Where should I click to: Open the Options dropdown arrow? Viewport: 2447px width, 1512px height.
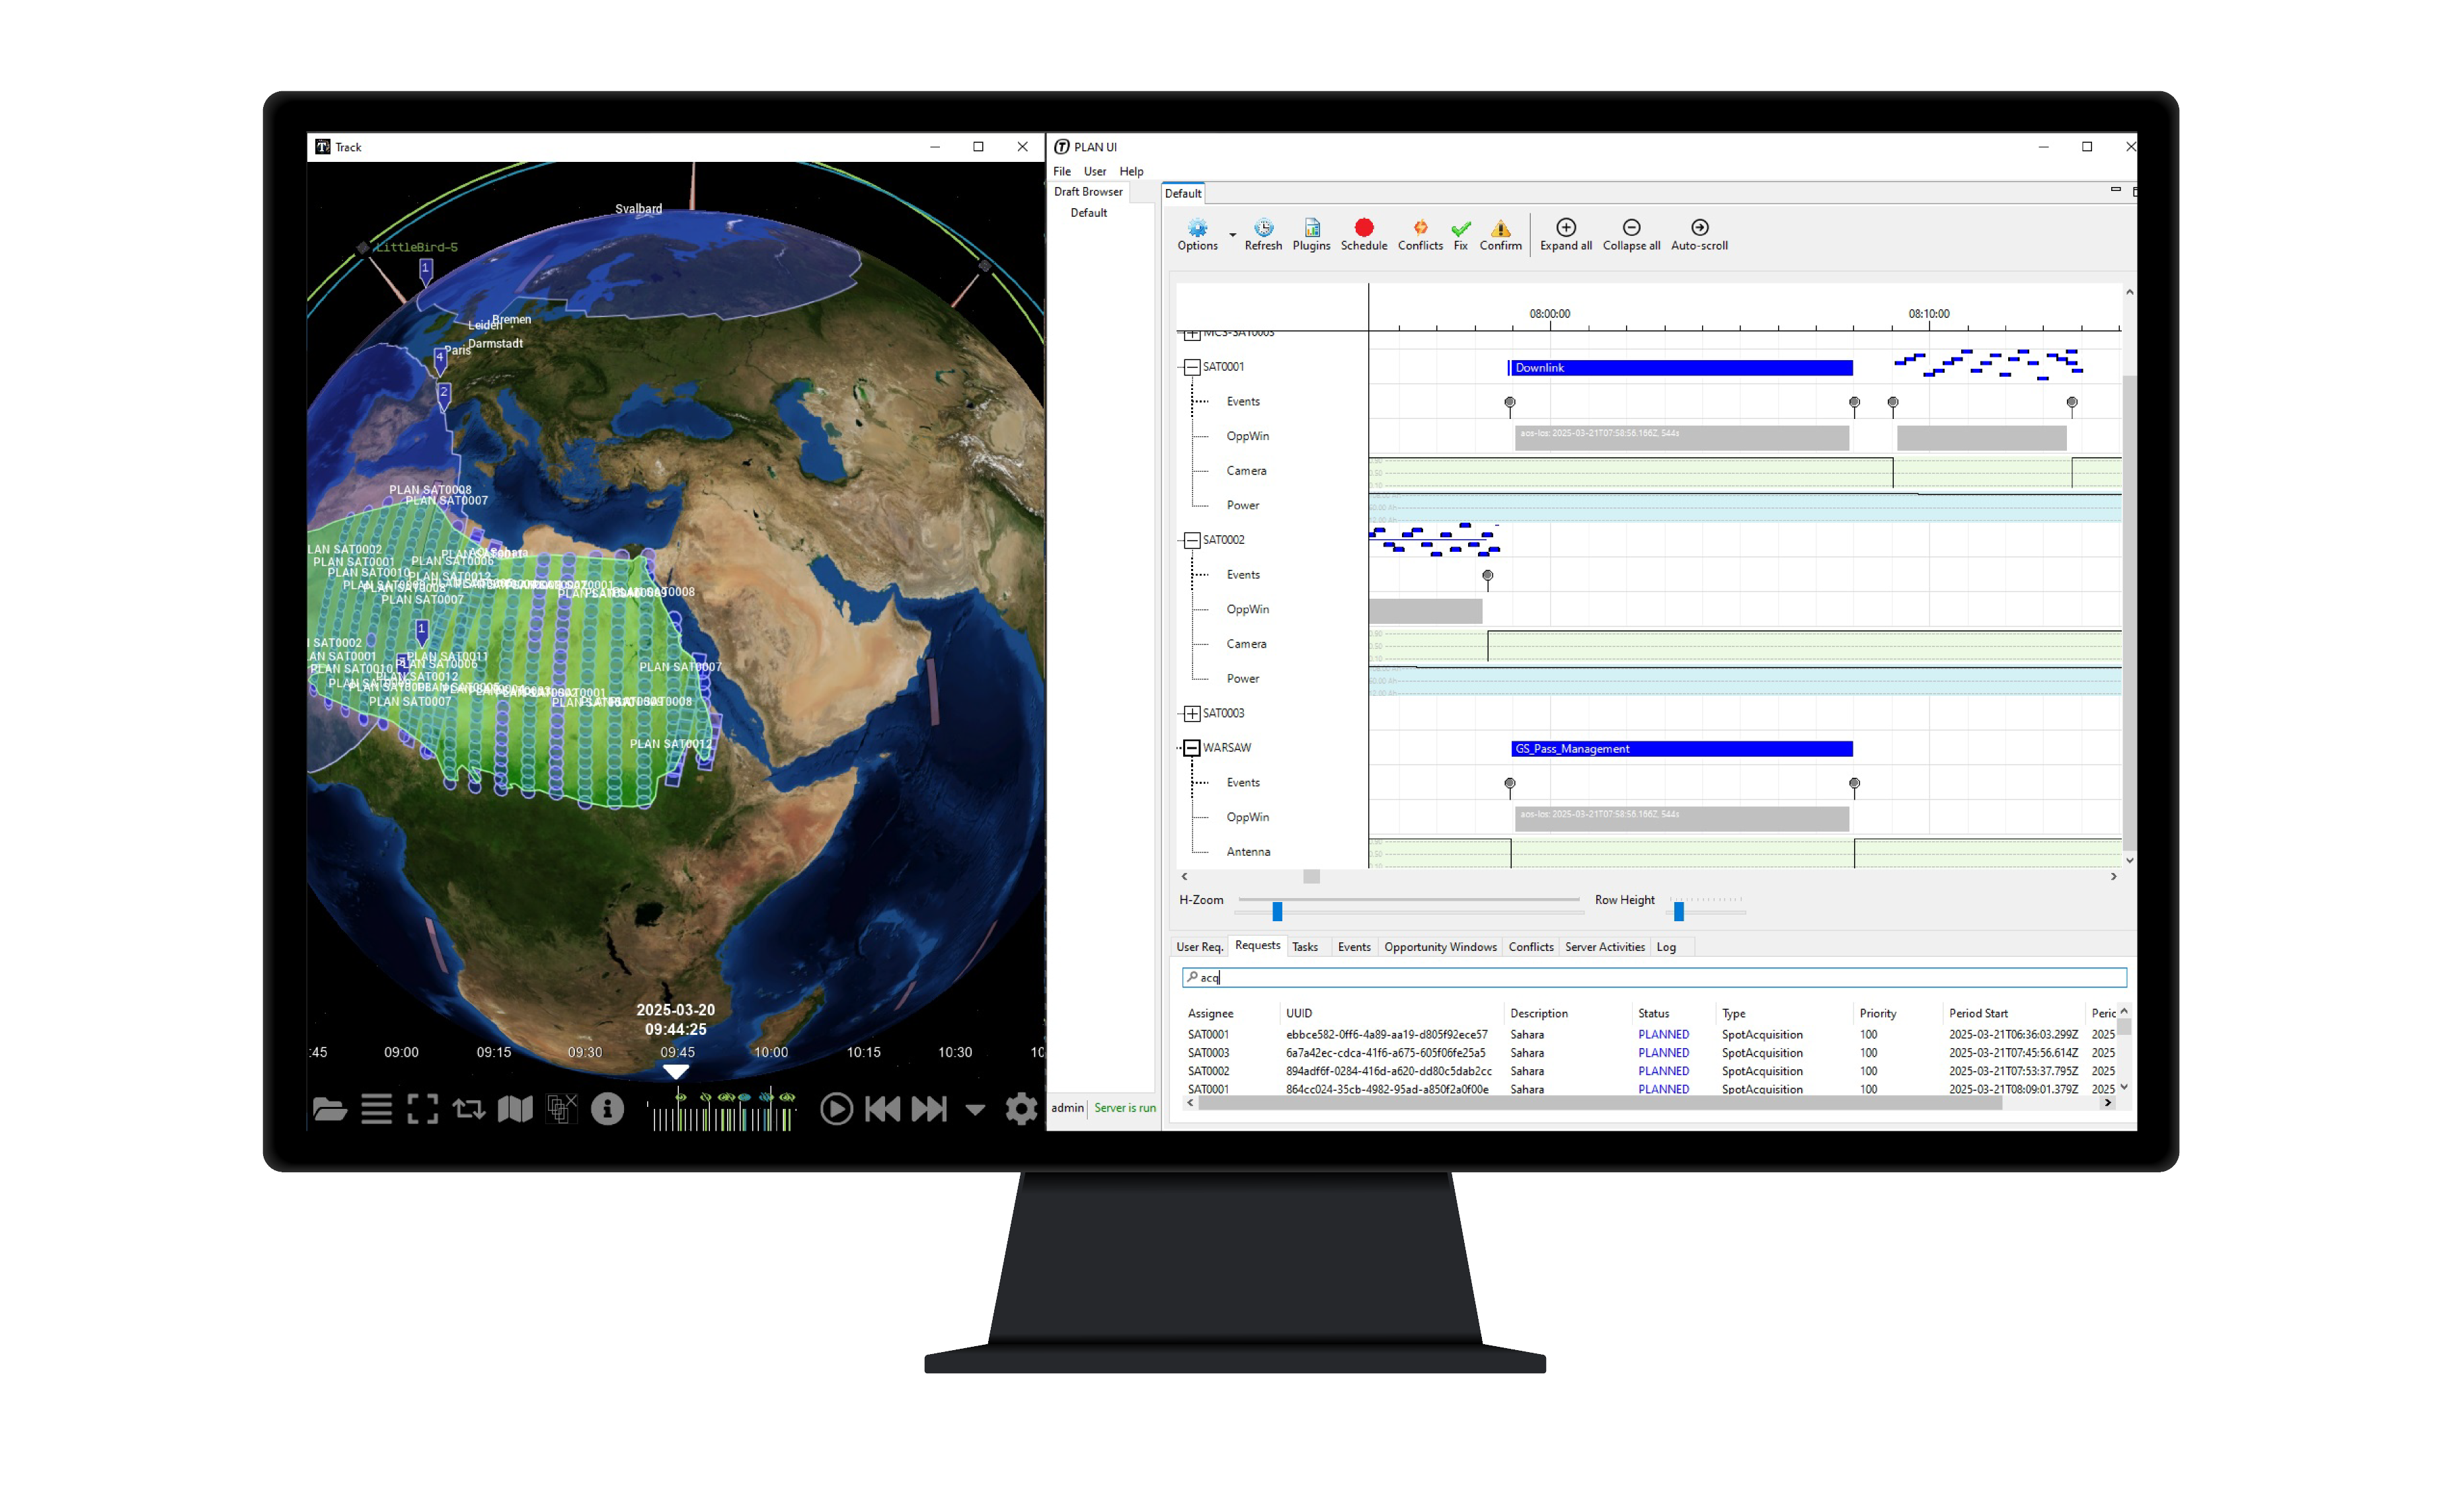[1232, 235]
